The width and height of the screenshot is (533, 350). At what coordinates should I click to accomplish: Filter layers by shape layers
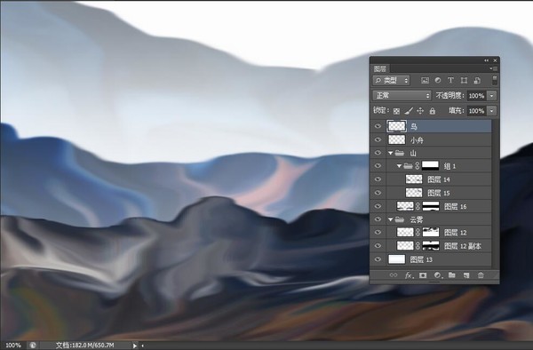pyautogui.click(x=464, y=81)
